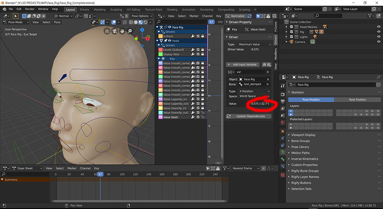Click the Normalize auto-refresh icon
The image size is (383, 209).
pos(249,16)
